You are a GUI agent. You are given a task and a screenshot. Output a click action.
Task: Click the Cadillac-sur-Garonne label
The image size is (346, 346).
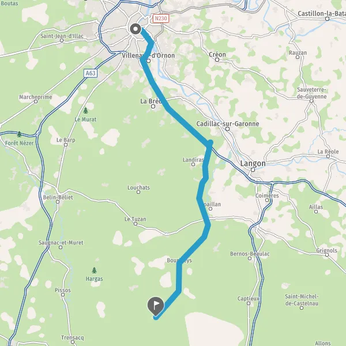click(228, 123)
